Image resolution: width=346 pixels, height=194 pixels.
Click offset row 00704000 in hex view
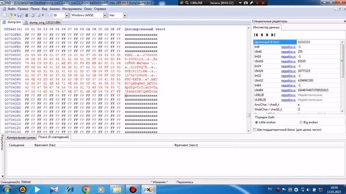point(13,55)
